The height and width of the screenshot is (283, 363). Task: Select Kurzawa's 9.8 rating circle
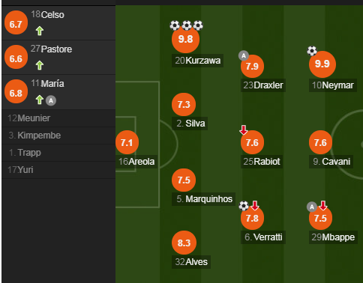[185, 39]
